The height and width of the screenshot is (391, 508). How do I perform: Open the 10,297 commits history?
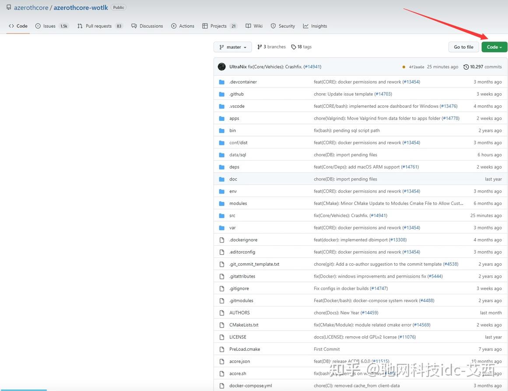point(483,67)
